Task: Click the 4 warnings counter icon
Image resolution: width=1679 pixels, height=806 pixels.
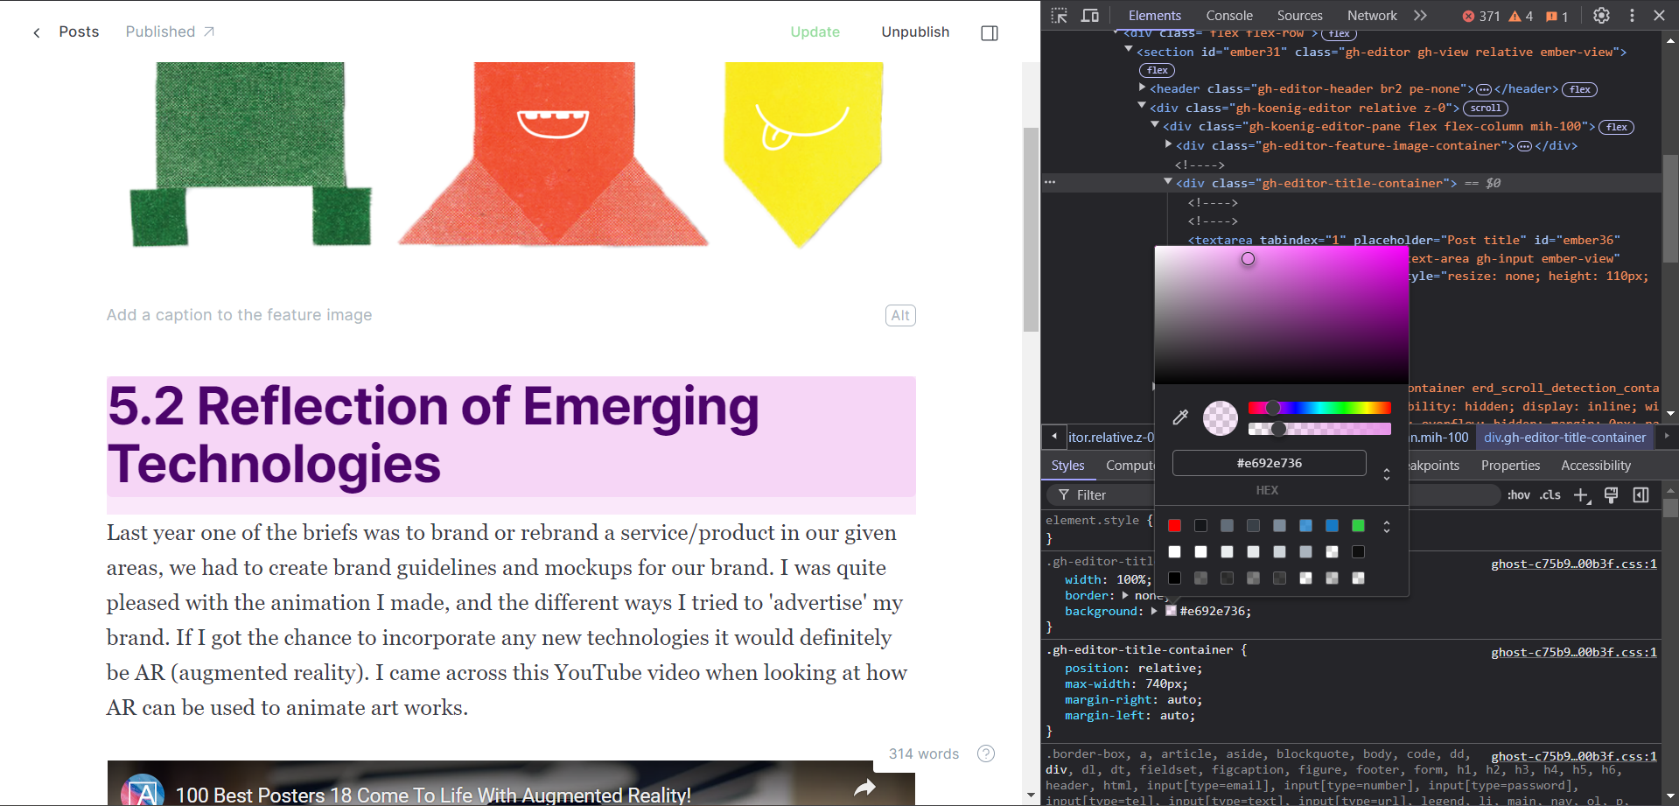Action: pyautogui.click(x=1521, y=16)
